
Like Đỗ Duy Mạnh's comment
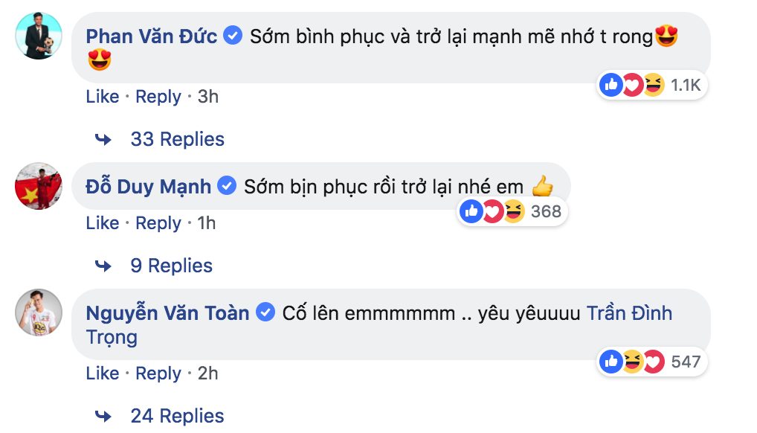(103, 223)
